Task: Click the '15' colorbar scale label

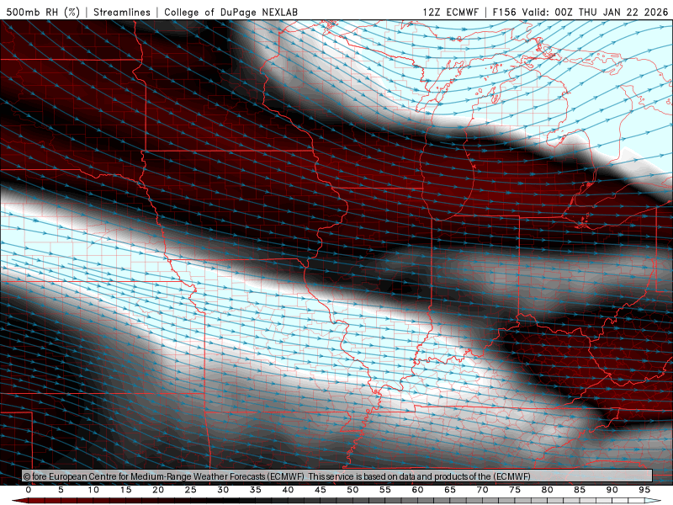Action: pos(125,490)
